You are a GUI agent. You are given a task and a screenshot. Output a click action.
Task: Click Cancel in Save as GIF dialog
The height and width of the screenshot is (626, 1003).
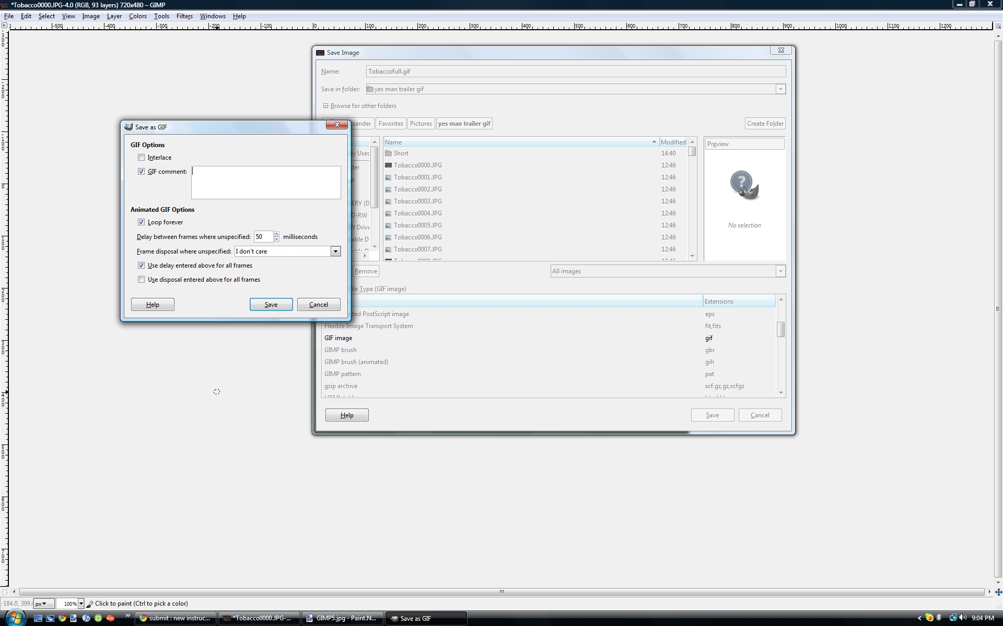point(318,305)
